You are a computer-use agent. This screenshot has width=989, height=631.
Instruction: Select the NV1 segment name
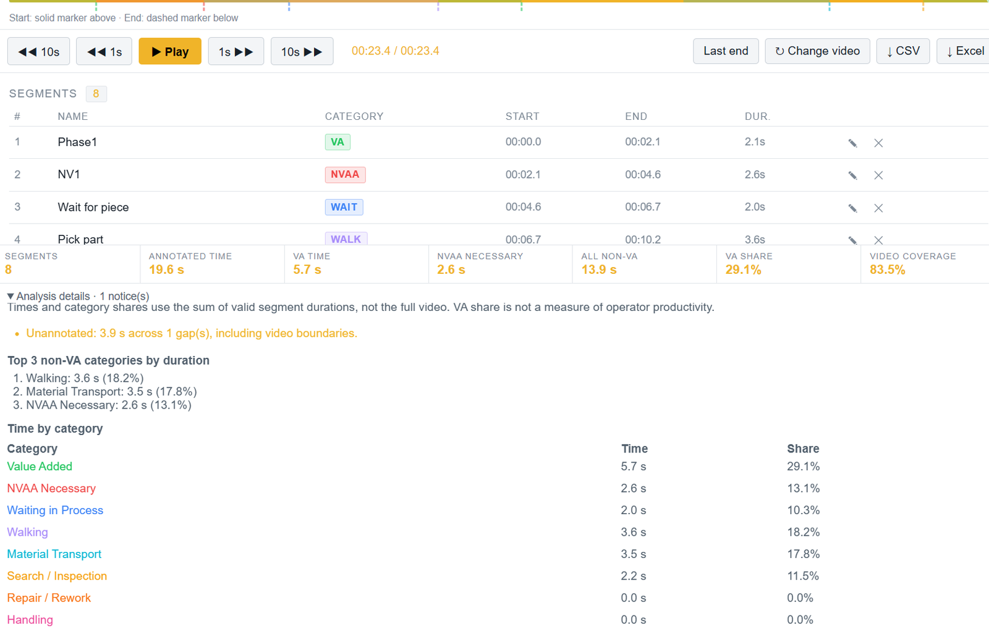(69, 174)
